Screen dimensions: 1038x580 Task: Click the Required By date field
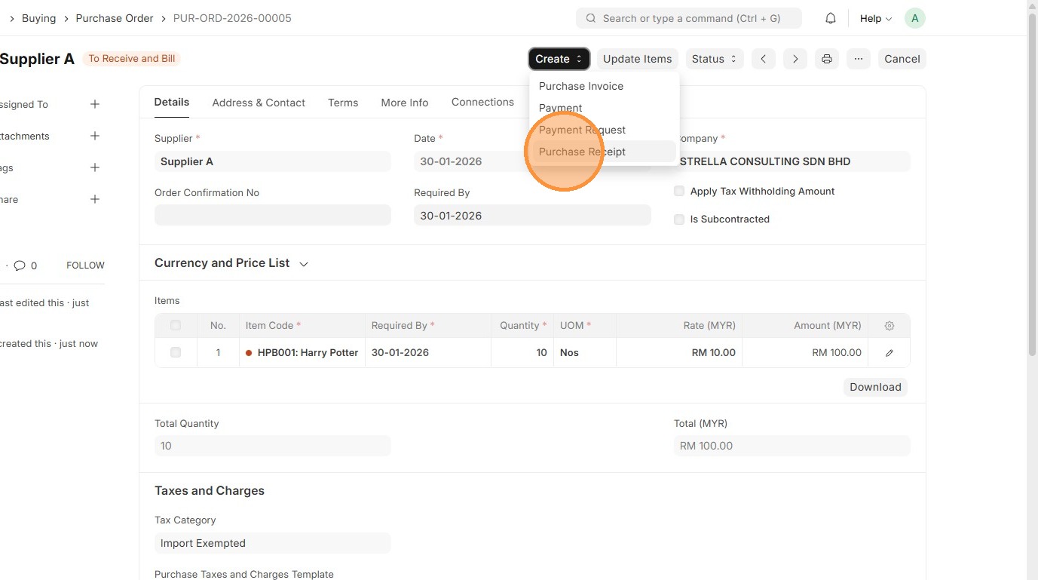tap(532, 216)
